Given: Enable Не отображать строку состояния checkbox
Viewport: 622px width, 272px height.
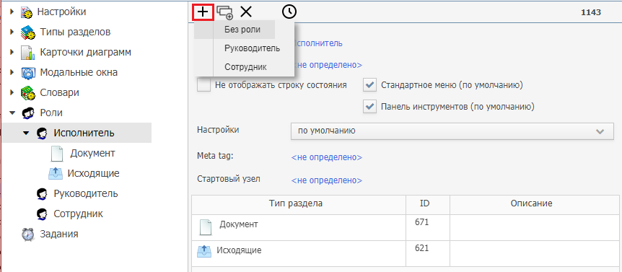Looking at the screenshot, I should [204, 85].
